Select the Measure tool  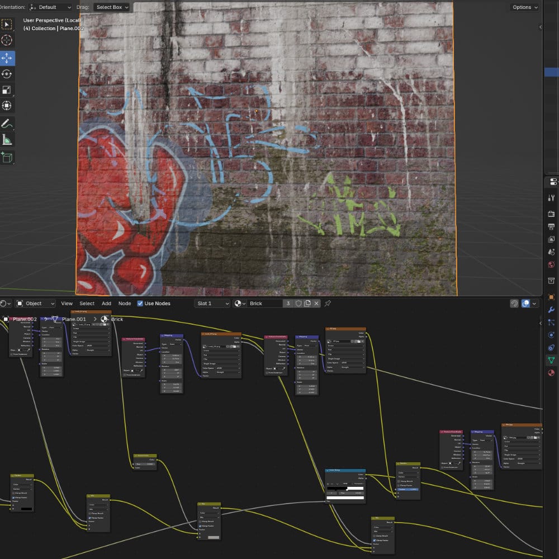pos(7,140)
